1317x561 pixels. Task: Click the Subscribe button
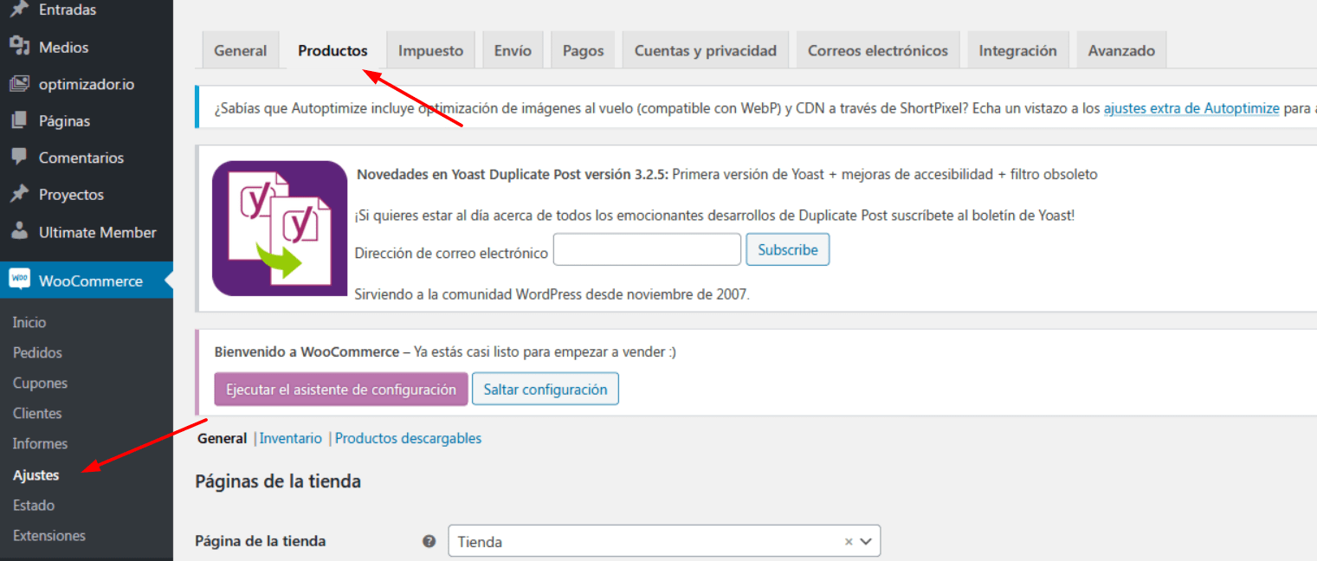click(788, 249)
